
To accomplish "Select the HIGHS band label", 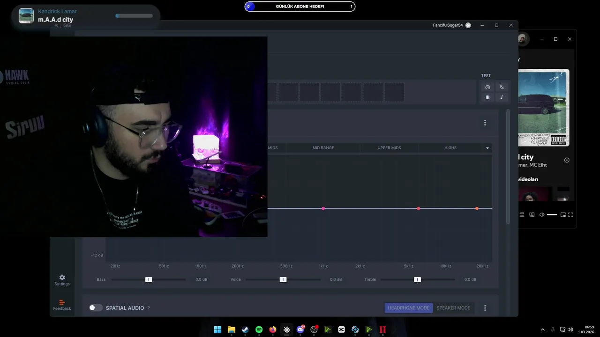I will pyautogui.click(x=450, y=148).
